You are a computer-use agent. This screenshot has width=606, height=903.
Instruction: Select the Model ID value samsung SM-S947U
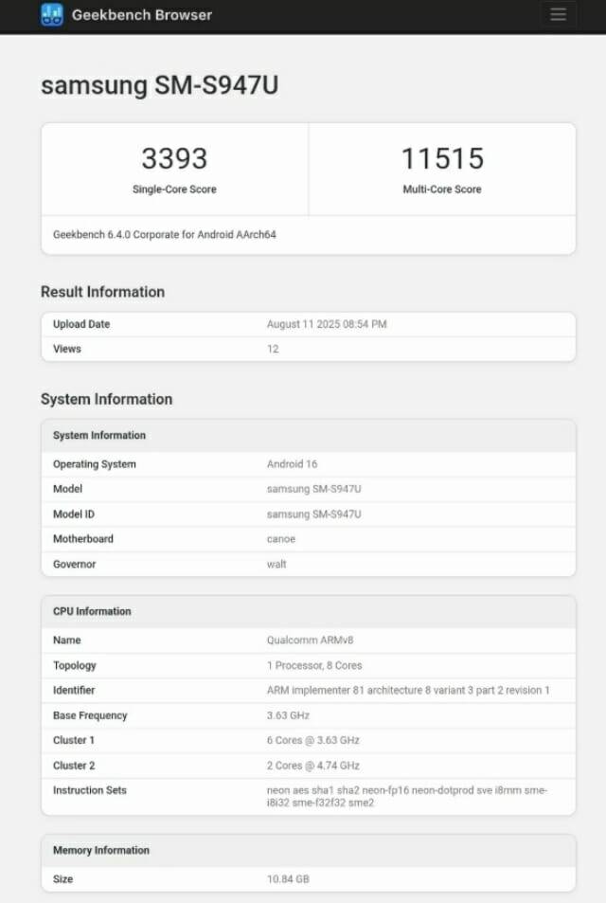point(314,515)
